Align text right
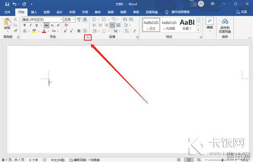Screen dimensions: 253x162 coord(106,25)
